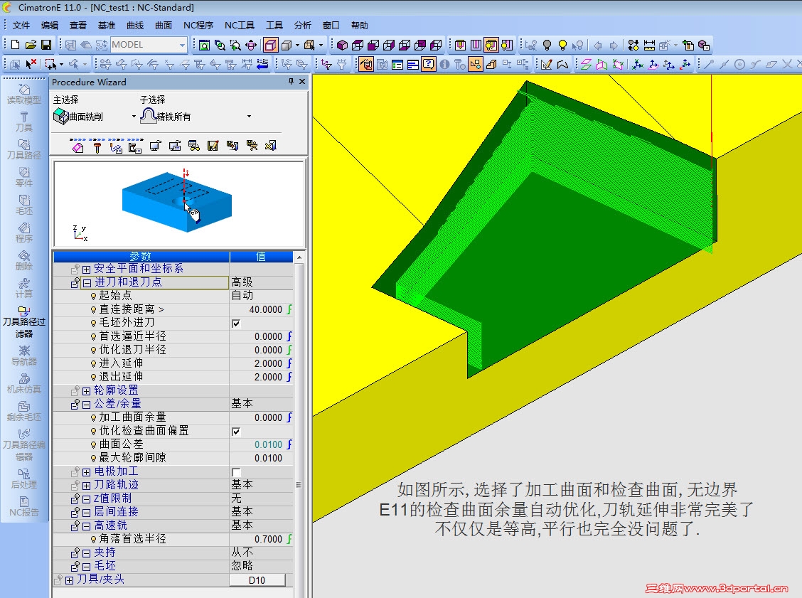Edit the 直连接距离 value 40.0000
The width and height of the screenshot is (802, 598).
pos(262,309)
